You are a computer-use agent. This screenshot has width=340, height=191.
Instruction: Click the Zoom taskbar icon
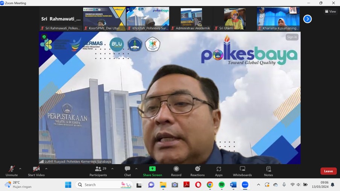(x=245, y=185)
